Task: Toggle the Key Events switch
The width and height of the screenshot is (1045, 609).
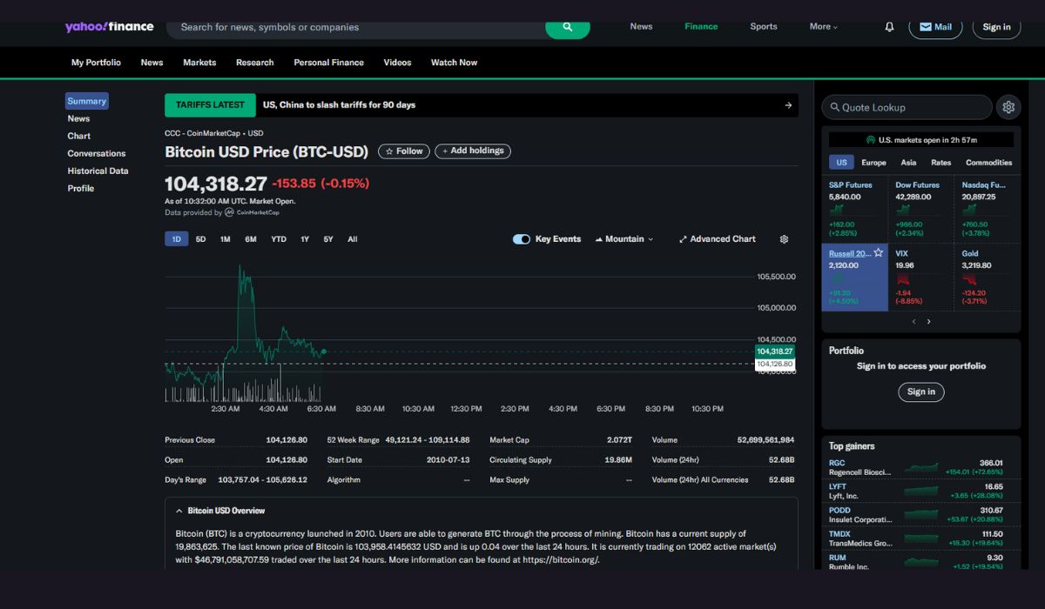Action: 522,239
